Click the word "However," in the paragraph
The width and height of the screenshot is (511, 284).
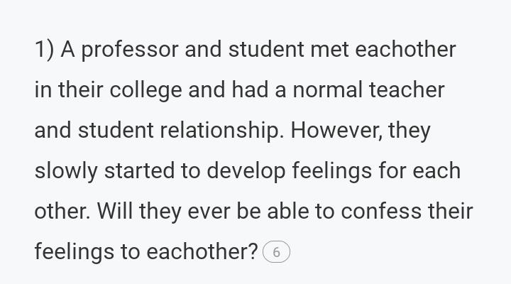click(336, 131)
